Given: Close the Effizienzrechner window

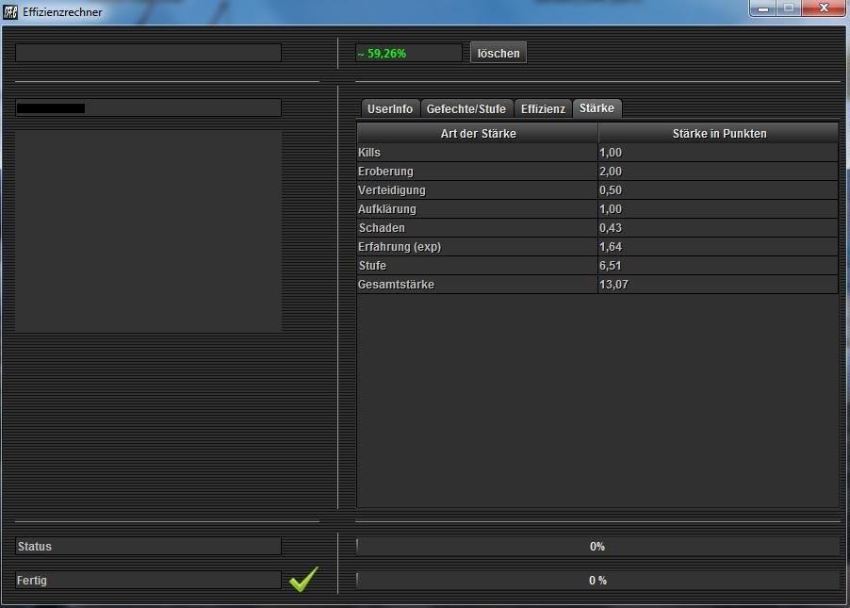Looking at the screenshot, I should click(x=824, y=8).
